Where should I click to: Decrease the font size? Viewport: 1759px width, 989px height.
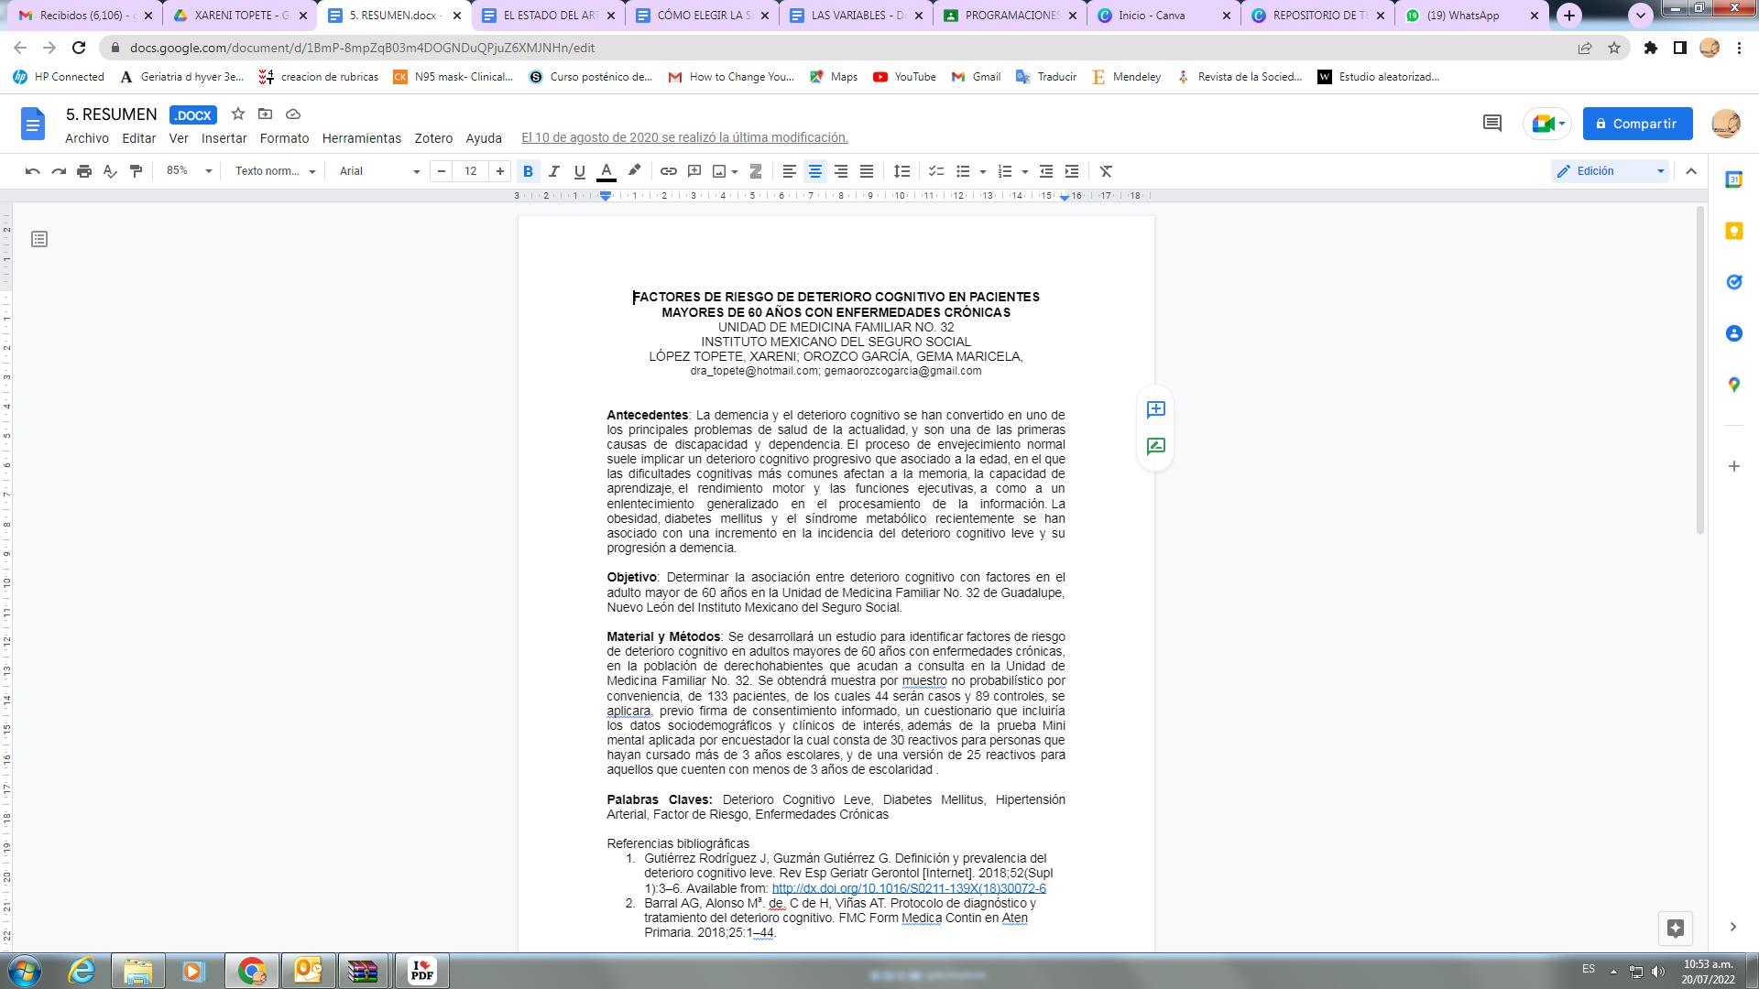(x=442, y=171)
